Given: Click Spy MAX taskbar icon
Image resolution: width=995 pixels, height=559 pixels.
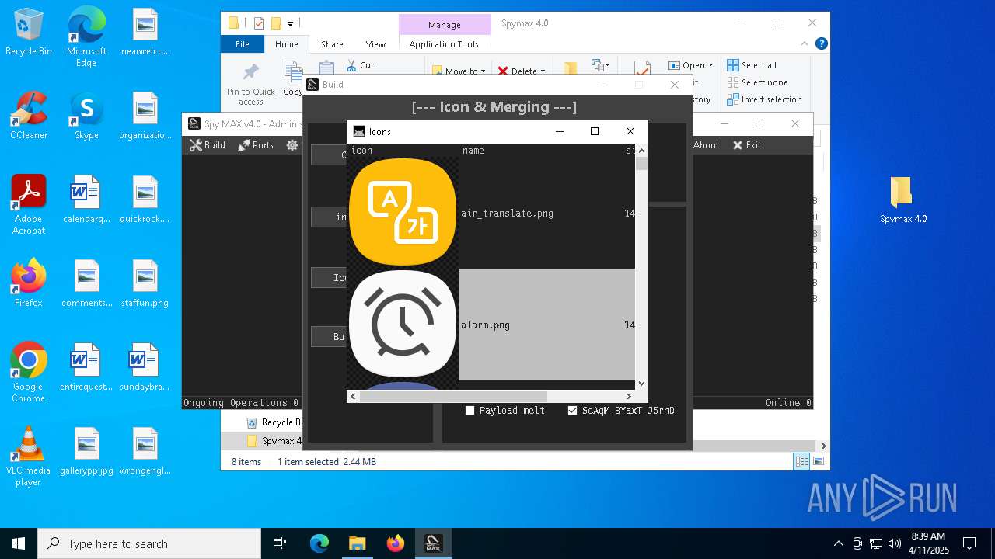Looking at the screenshot, I should 433,543.
